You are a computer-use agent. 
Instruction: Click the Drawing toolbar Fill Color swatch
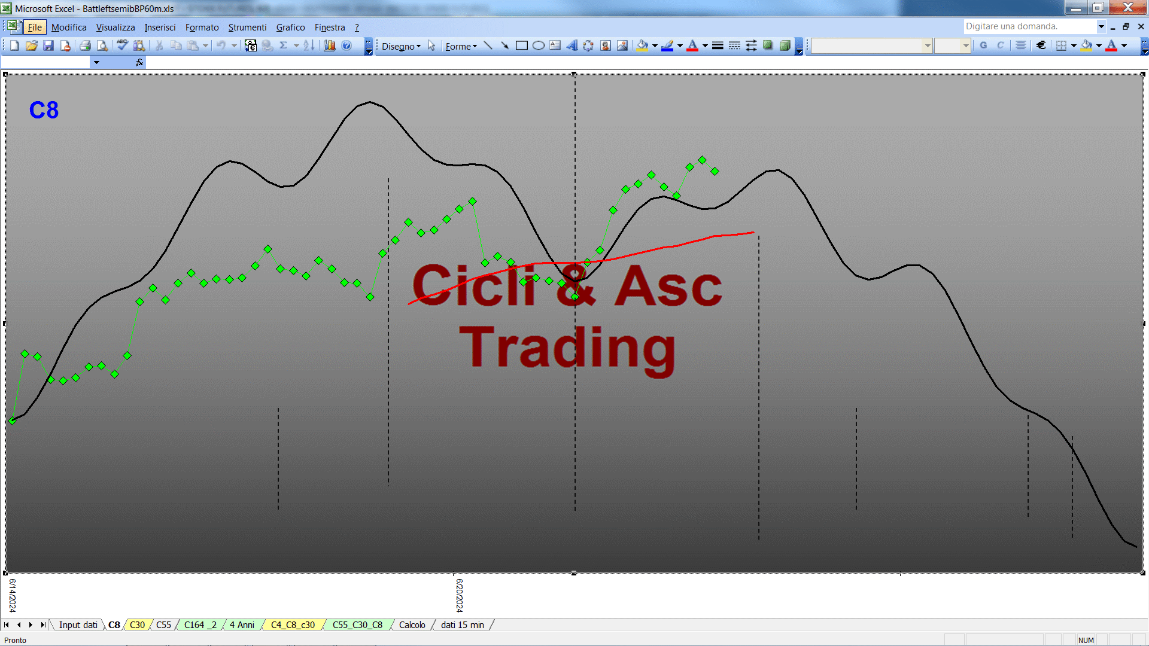tap(643, 45)
